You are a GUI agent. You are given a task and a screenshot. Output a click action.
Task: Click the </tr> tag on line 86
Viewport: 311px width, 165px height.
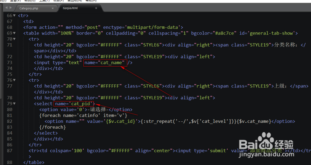[x=35, y=145]
